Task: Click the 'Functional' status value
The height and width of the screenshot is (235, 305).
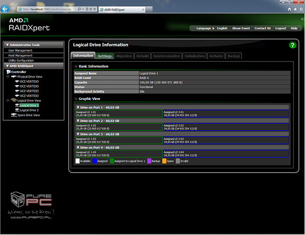Action: point(146,87)
